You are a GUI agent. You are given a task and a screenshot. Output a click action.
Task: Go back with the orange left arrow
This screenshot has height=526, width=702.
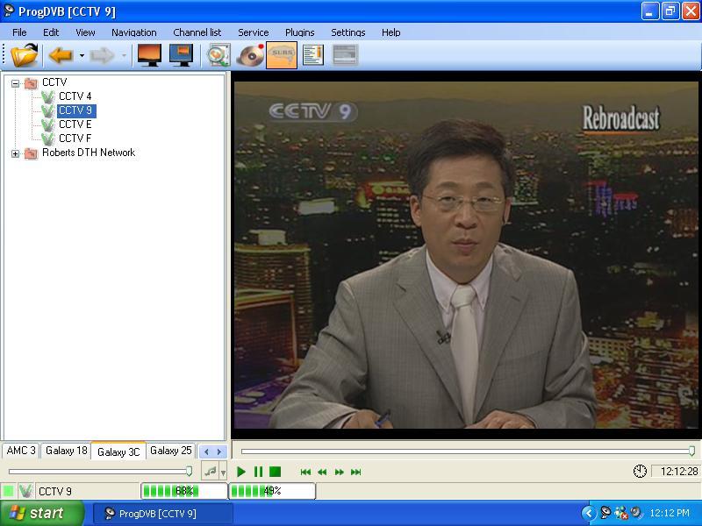[61, 55]
